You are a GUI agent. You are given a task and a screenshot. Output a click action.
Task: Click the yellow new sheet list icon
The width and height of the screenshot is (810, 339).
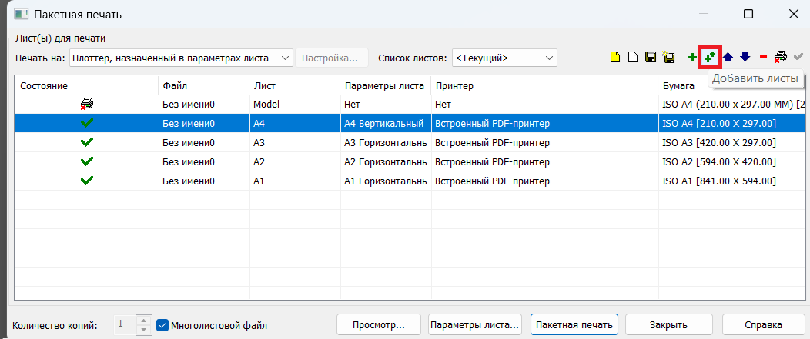pyautogui.click(x=615, y=58)
